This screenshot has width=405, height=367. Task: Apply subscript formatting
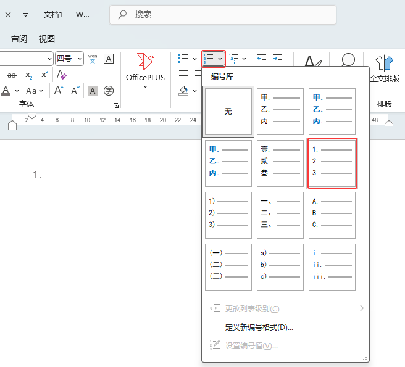tap(28, 75)
